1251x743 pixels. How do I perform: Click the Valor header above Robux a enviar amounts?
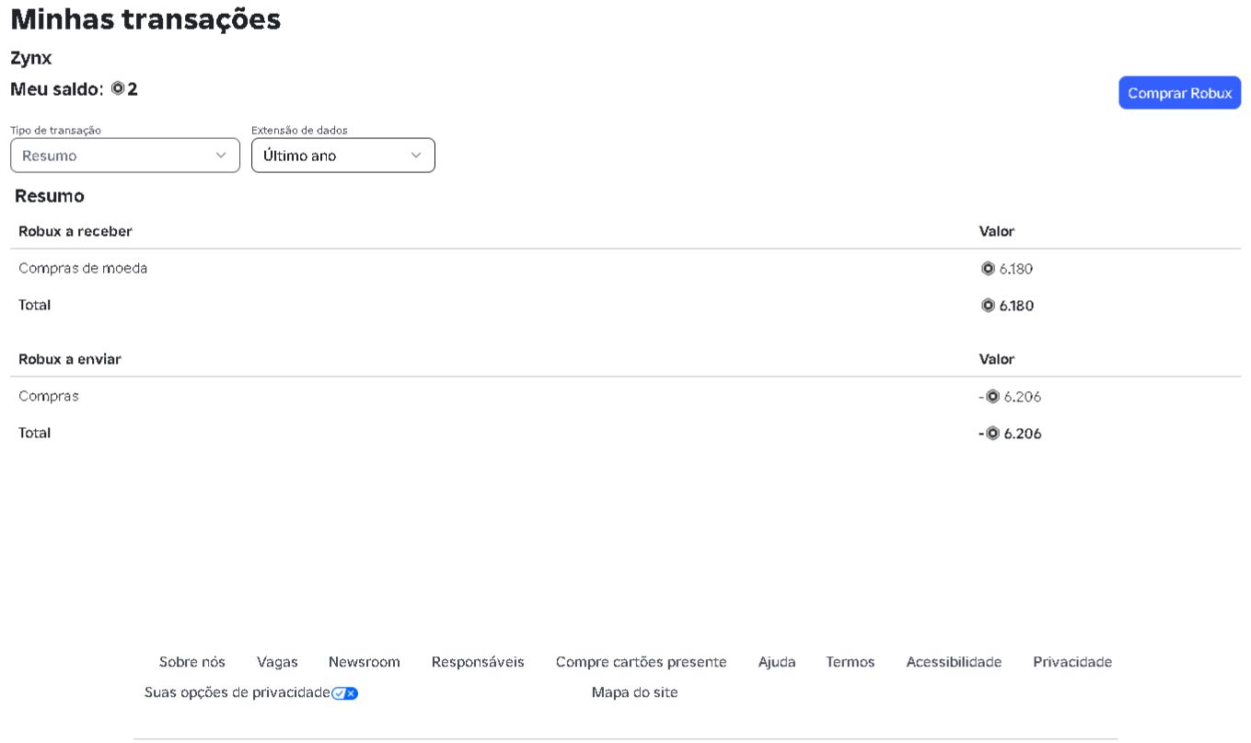(997, 359)
